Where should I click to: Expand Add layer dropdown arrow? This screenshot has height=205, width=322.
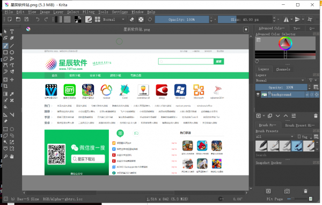pos(264,116)
